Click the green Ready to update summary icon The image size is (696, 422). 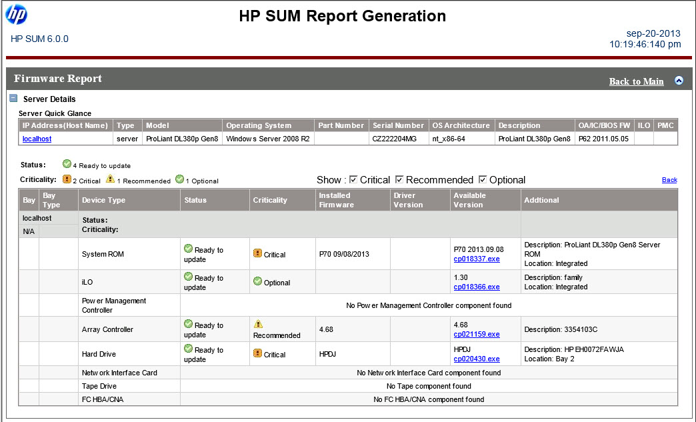pos(67,164)
